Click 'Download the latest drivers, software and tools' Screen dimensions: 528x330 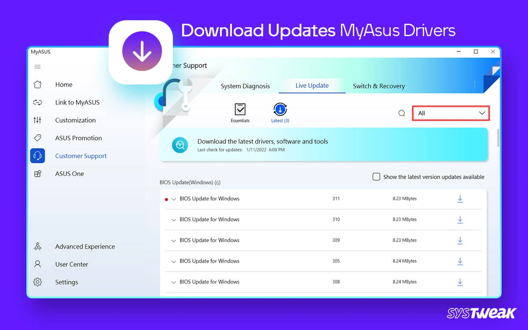click(263, 142)
